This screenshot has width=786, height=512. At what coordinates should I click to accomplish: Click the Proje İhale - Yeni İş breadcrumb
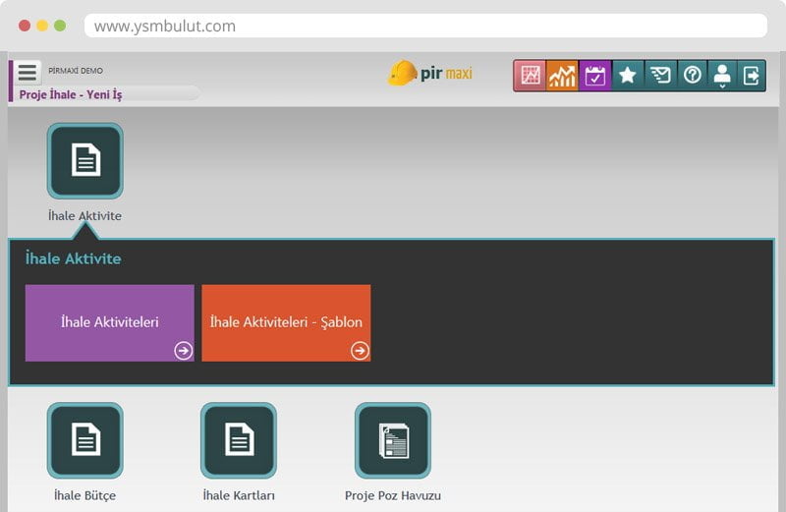click(71, 94)
